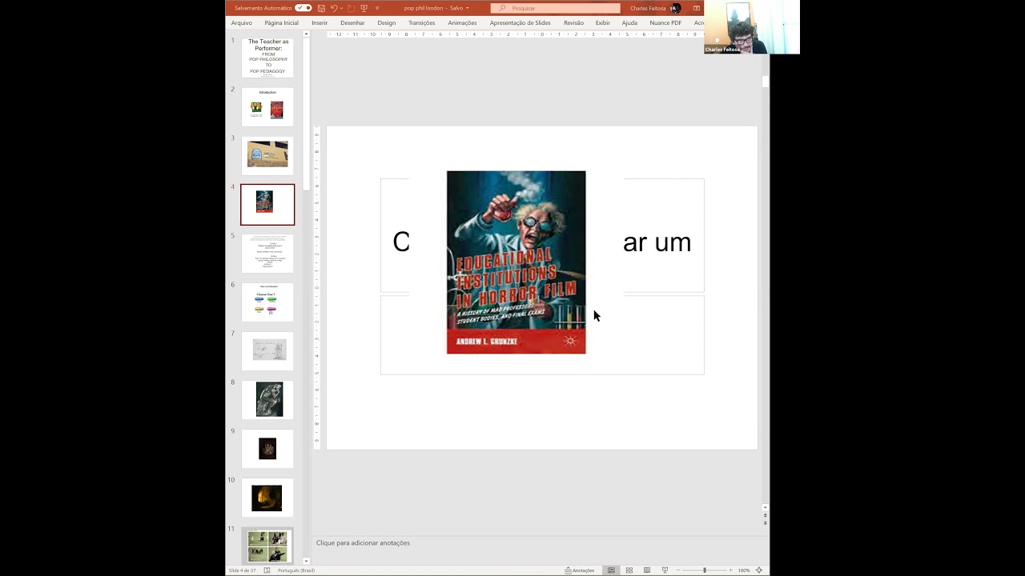Select slide 9 dark hand thumbnail
The width and height of the screenshot is (1025, 576).
[267, 448]
